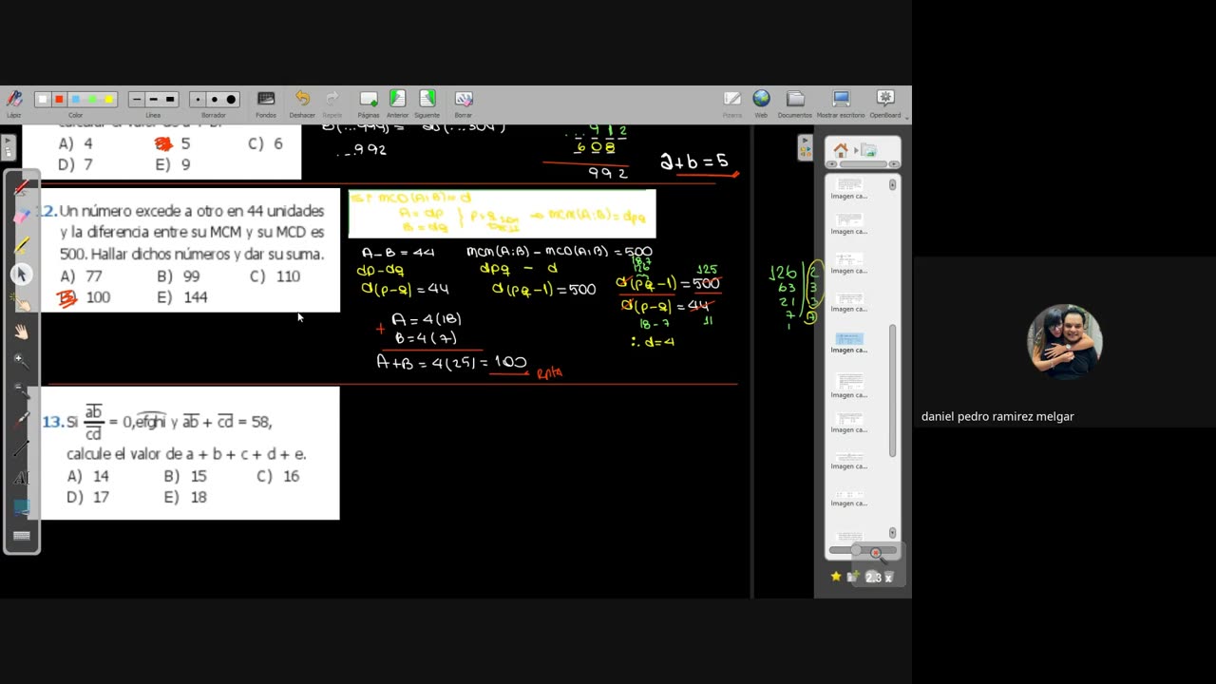The image size is (1216, 684).
Task: Activate the arrow selector tool
Action: tap(21, 274)
